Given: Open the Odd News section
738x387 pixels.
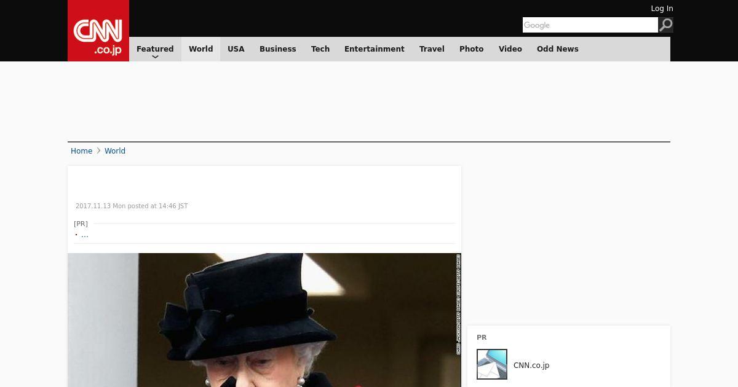Looking at the screenshot, I should 558,49.
